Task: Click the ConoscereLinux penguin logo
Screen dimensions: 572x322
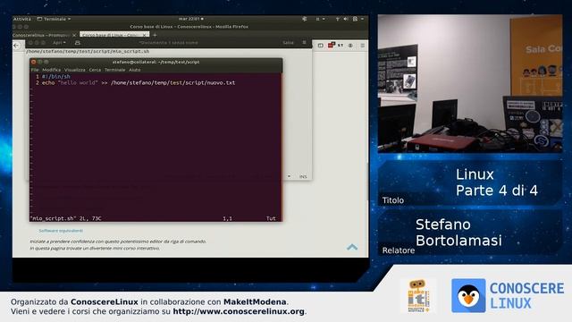Action: (468, 295)
